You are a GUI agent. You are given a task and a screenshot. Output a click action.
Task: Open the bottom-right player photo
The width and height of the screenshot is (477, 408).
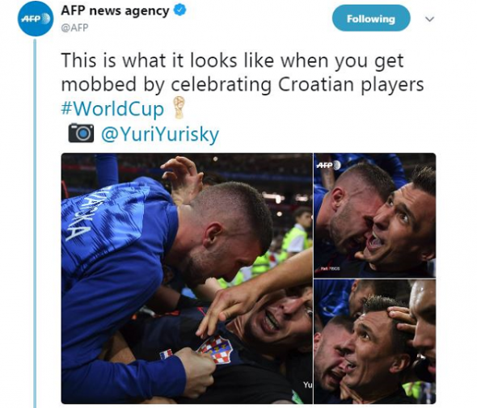point(375,342)
